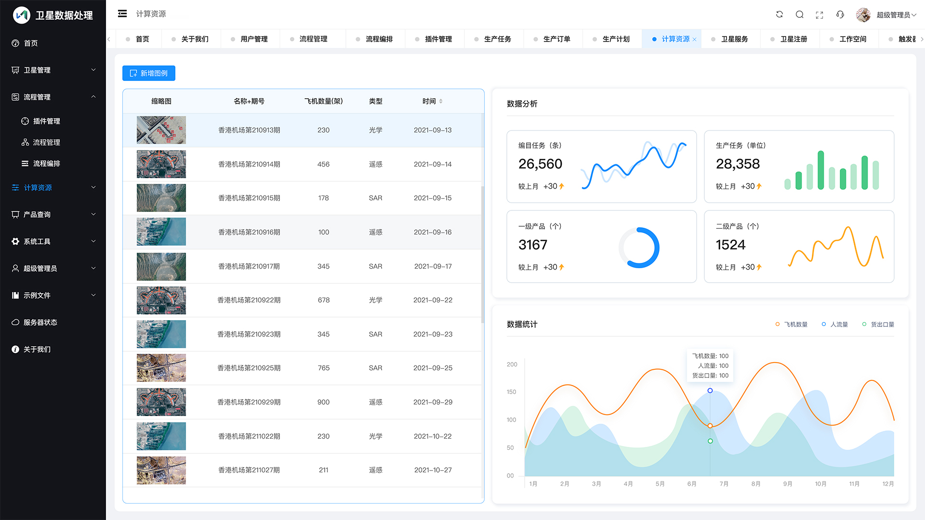The height and width of the screenshot is (520, 925).
Task: Click the 服务器状态 cloud icon
Action: (x=15, y=323)
